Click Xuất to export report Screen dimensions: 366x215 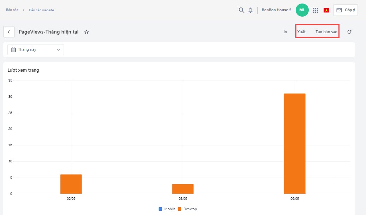click(301, 32)
